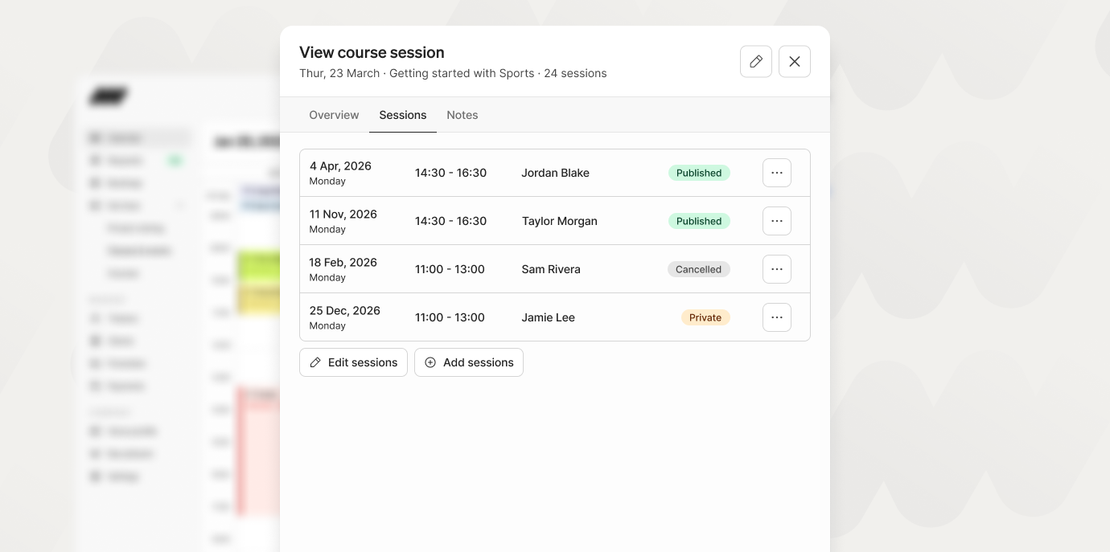The image size is (1110, 552).
Task: Open more options for Taylor Morgan session
Action: [x=776, y=221]
